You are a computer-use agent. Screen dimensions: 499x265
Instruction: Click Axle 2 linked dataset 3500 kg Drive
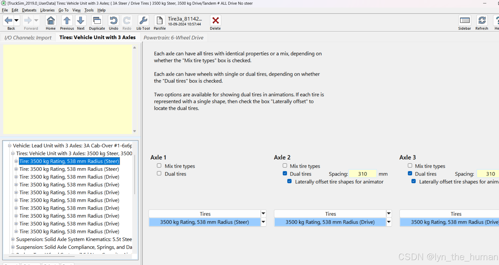pos(330,222)
